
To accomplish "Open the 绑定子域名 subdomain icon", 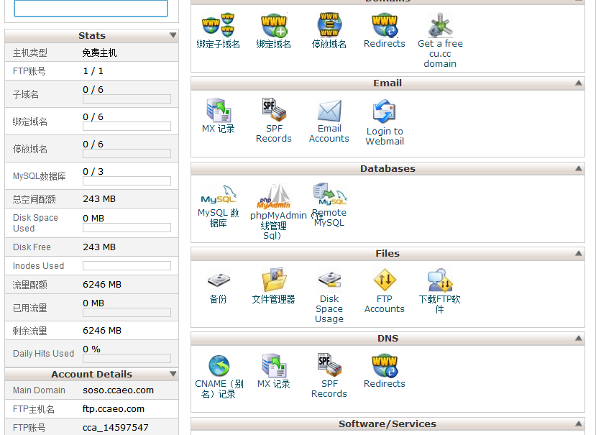I will [x=218, y=25].
